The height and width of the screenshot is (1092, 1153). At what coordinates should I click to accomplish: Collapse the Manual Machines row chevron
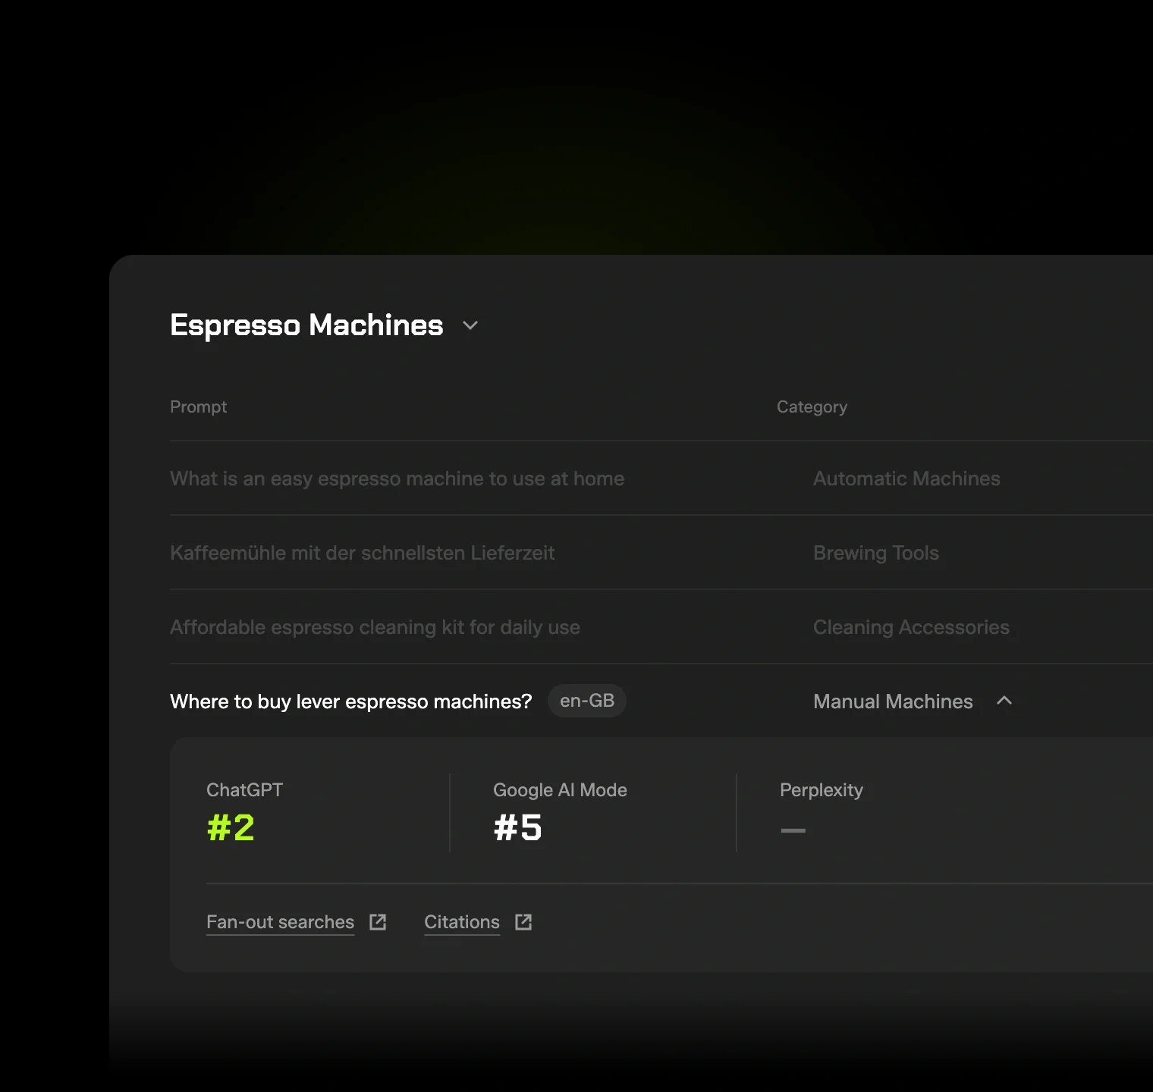click(x=1004, y=701)
